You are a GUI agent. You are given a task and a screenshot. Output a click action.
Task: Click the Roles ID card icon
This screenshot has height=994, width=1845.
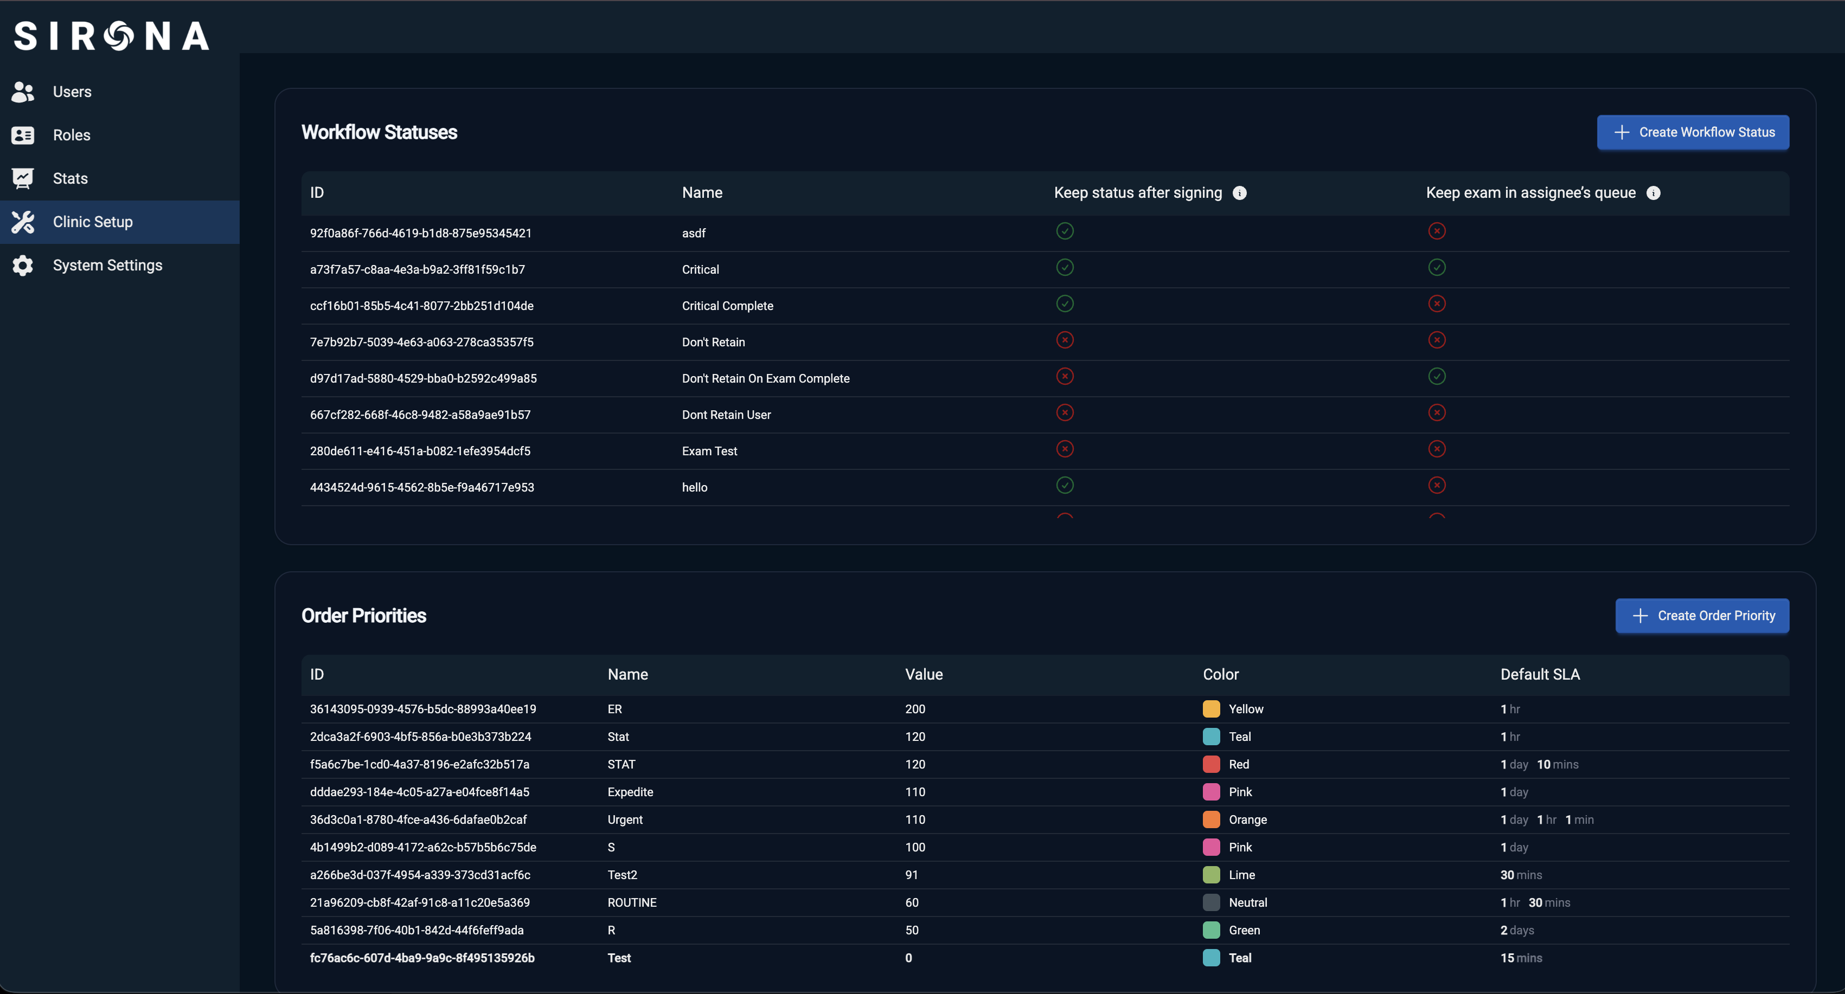click(x=23, y=135)
